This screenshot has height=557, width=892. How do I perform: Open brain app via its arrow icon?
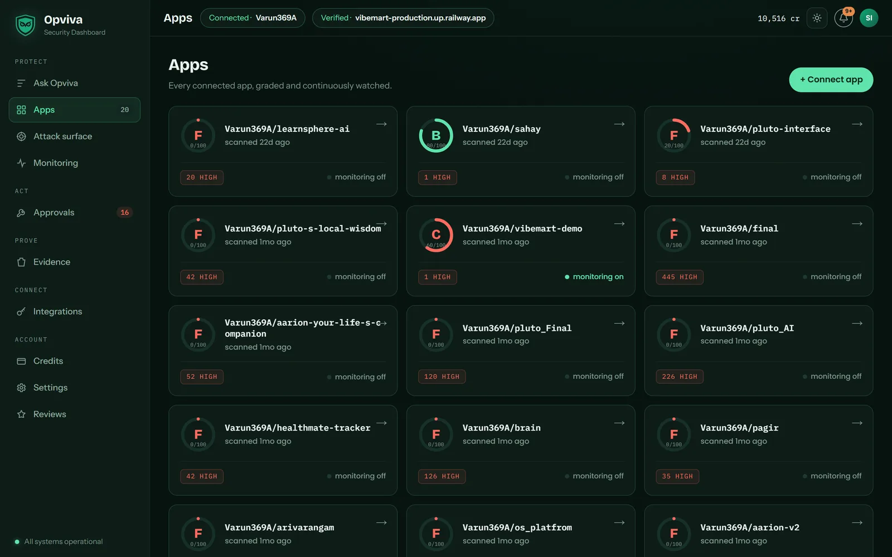[x=619, y=423]
